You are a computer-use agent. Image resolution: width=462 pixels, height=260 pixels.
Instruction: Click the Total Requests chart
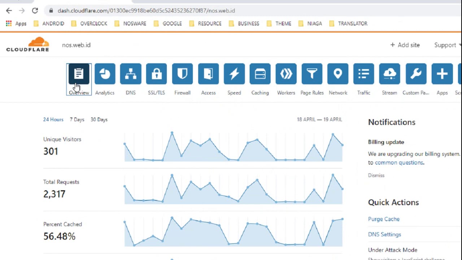233,190
